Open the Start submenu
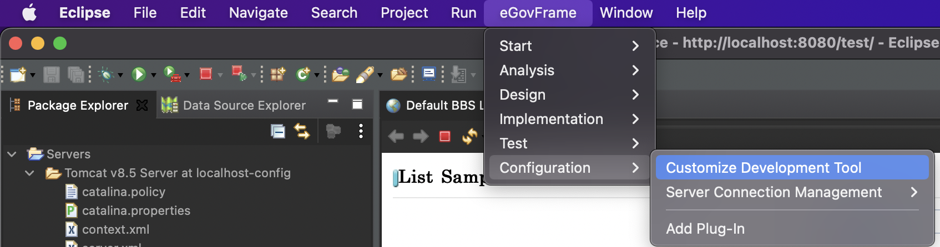 570,46
